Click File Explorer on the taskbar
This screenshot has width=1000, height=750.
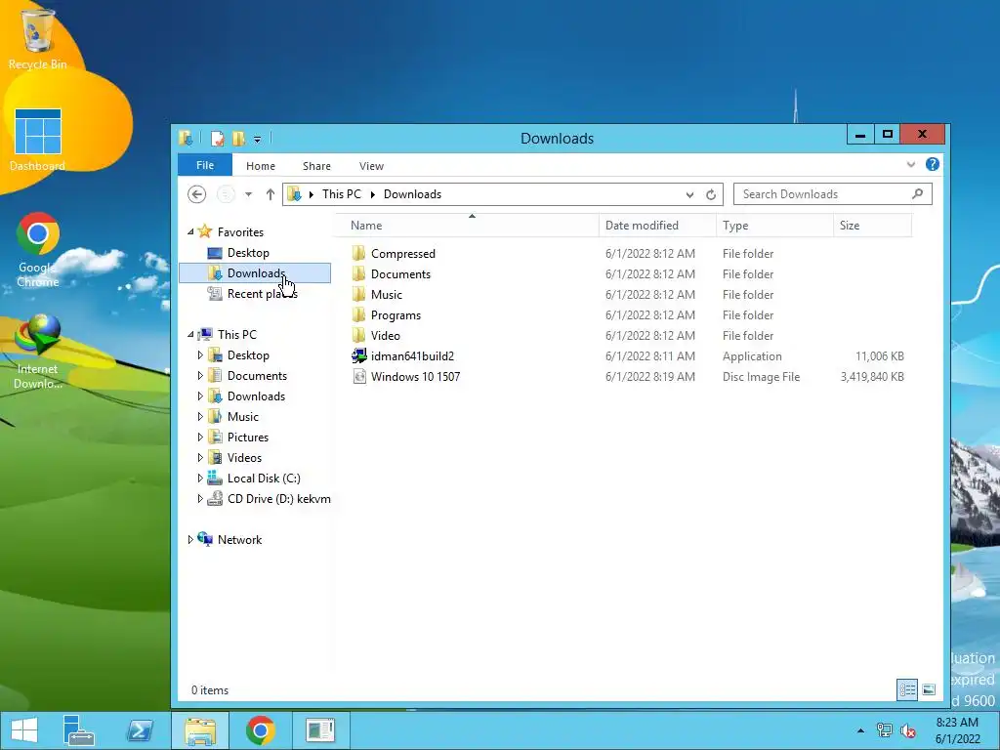pyautogui.click(x=200, y=730)
